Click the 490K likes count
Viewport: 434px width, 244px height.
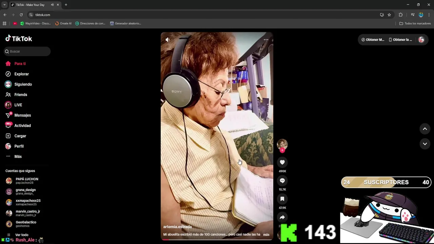pyautogui.click(x=282, y=171)
